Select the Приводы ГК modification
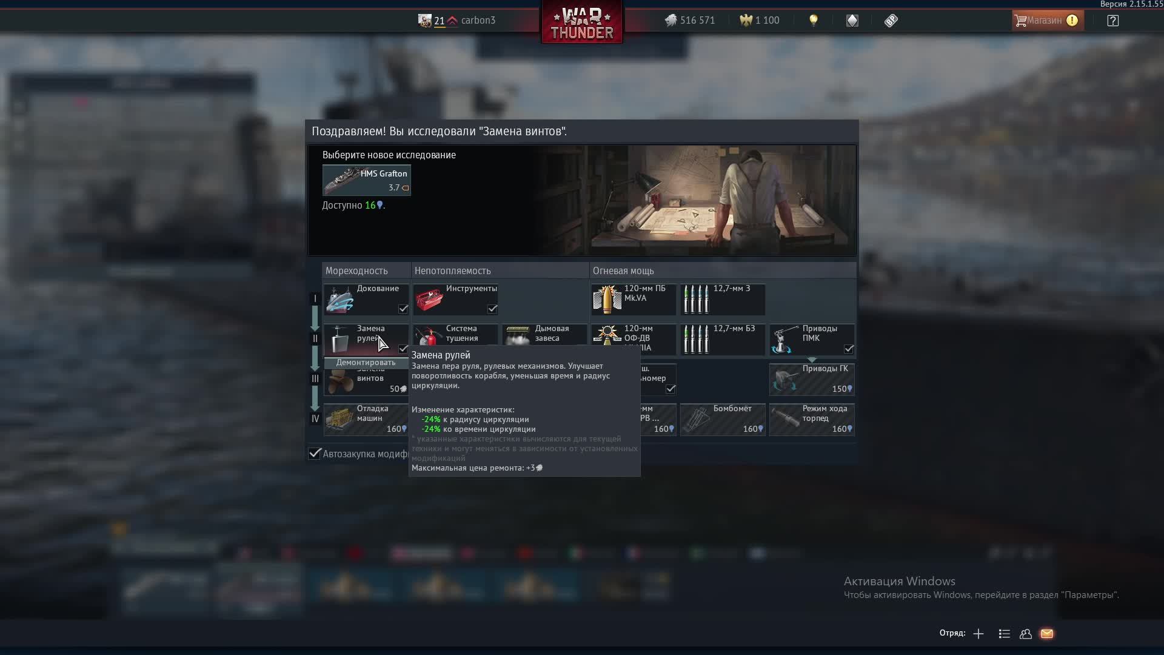Screen dimensions: 1164x655 click(x=812, y=380)
